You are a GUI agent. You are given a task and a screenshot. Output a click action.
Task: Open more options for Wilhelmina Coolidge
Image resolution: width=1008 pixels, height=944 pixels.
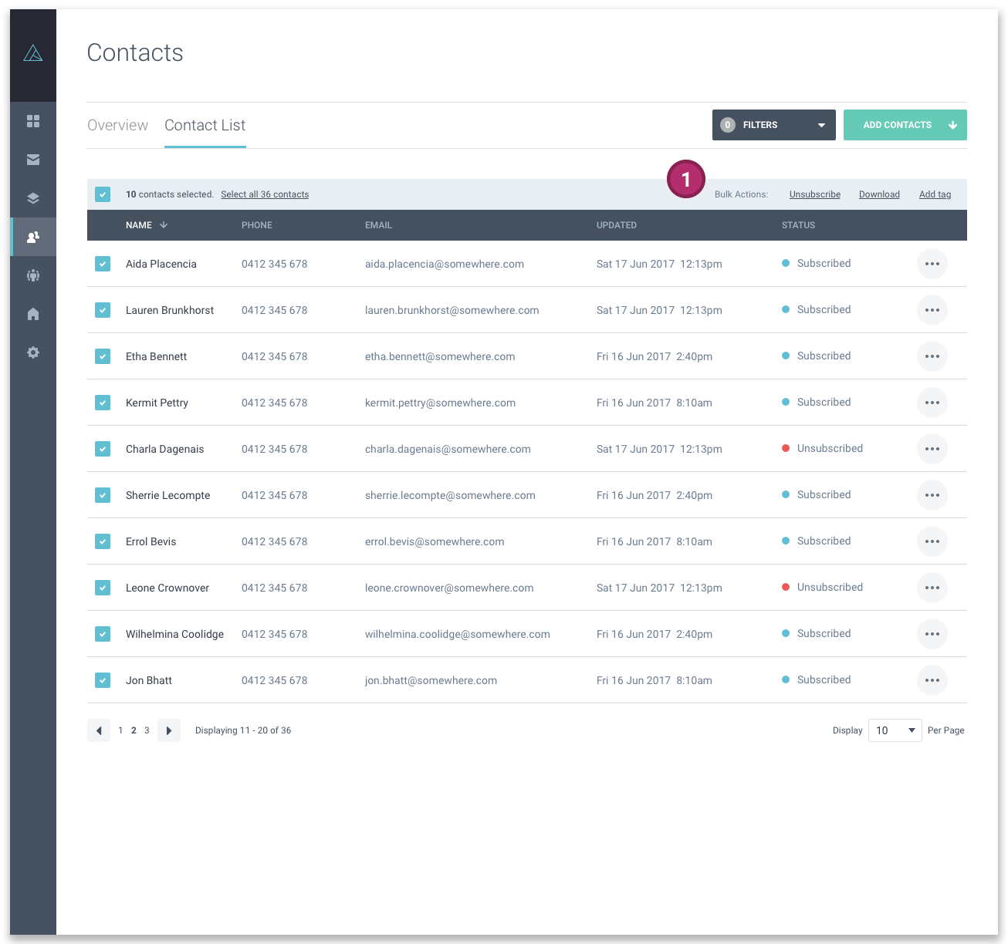(932, 634)
